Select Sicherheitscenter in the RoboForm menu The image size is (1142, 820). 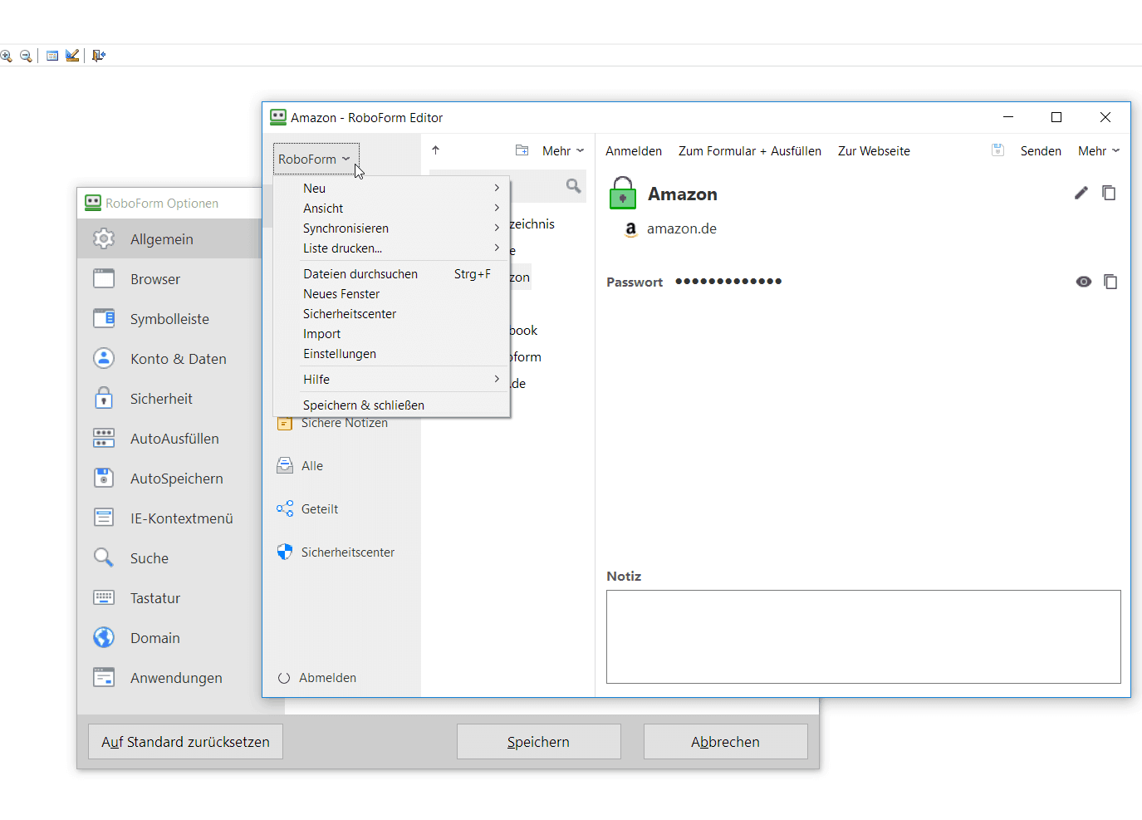point(391,314)
